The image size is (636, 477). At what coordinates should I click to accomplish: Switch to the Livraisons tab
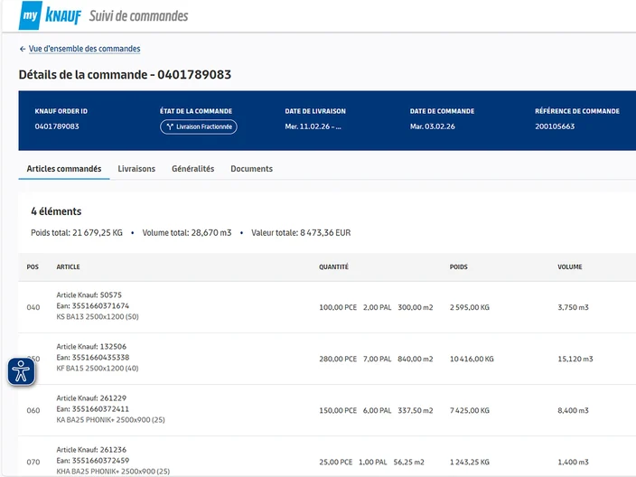click(136, 169)
